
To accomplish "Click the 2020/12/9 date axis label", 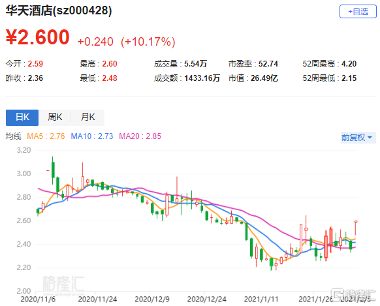I will [152, 299].
